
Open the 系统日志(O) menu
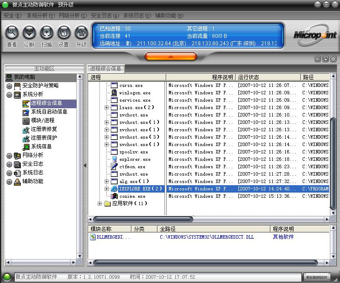tap(137, 16)
